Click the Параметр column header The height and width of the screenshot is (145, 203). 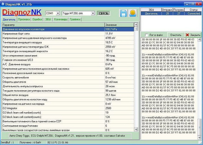(53, 25)
